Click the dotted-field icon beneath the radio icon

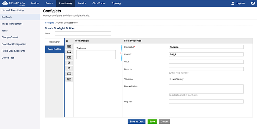click(69, 74)
